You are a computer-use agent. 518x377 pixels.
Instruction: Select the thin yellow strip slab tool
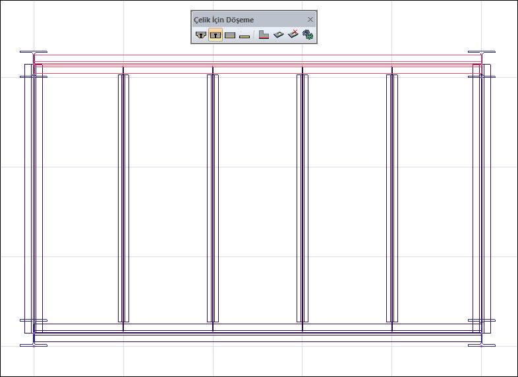coord(245,36)
